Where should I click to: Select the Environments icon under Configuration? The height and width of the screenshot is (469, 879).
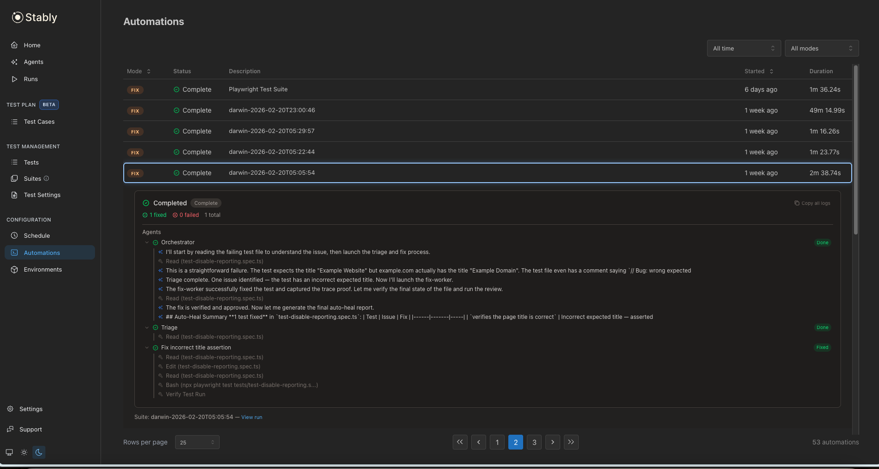pos(14,269)
